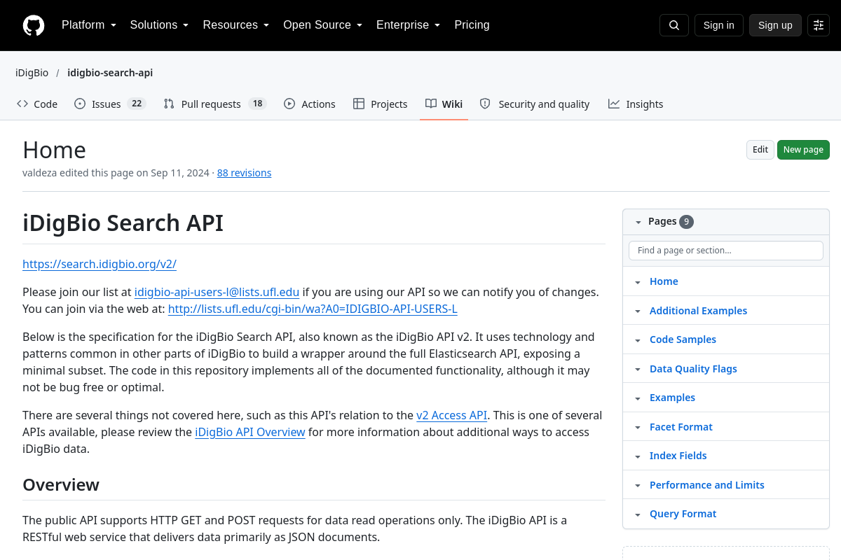Viewport: 841px width, 560px height.
Task: Click the Actions play icon
Action: click(289, 104)
